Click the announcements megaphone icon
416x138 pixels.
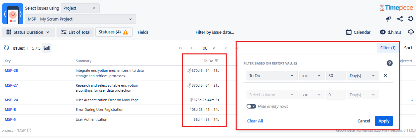(x=388, y=19)
